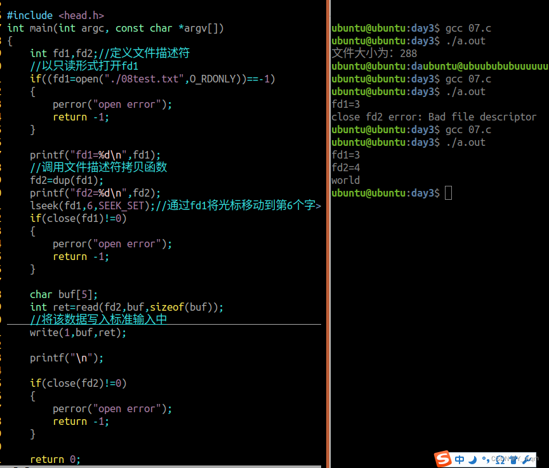Click the printf("fd2=%d\n",fd2); line
This screenshot has width=549, height=468.
click(x=95, y=193)
